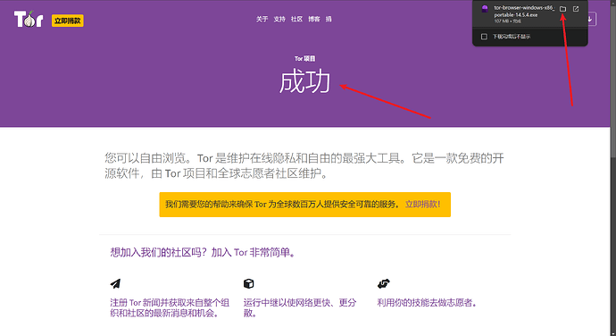The image size is (616, 336).
Task: Open the 支持 navigation menu item
Action: 279,19
